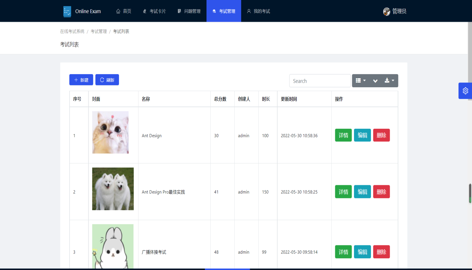Click the timestamp 2022-05-30 10:58:25
472x270 pixels.
(299, 192)
